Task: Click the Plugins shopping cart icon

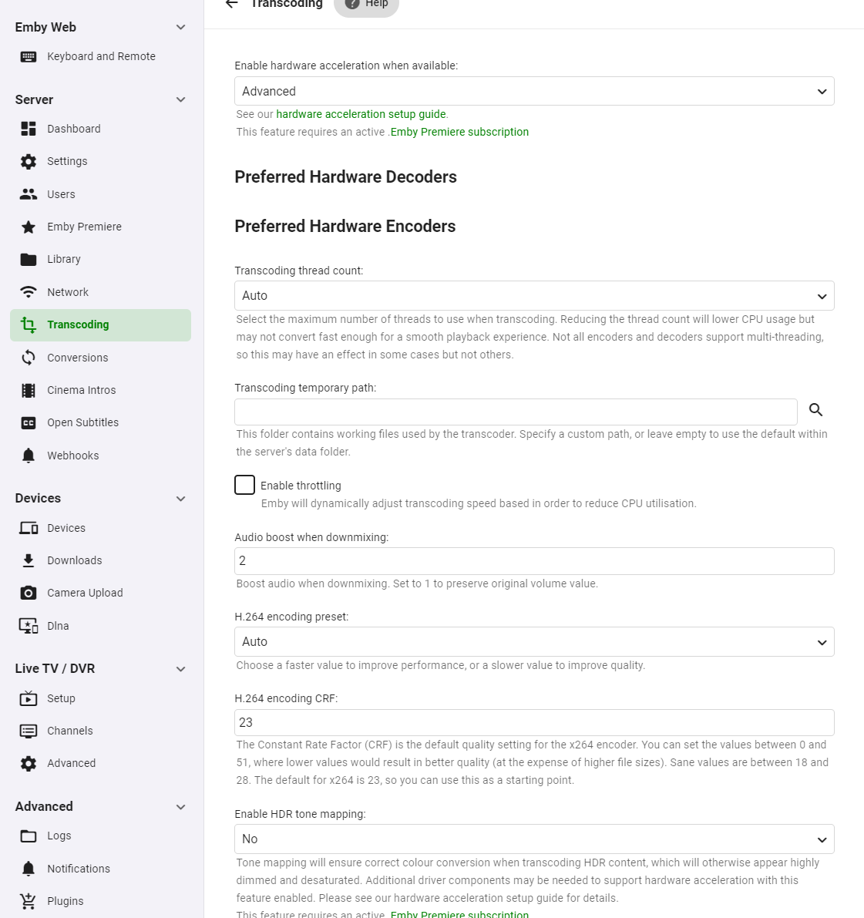Action: (x=29, y=901)
